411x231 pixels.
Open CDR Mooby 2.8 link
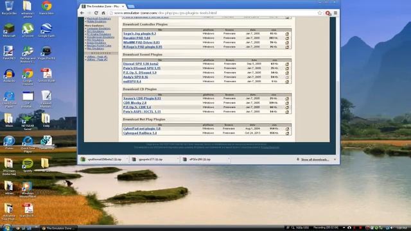(135, 103)
